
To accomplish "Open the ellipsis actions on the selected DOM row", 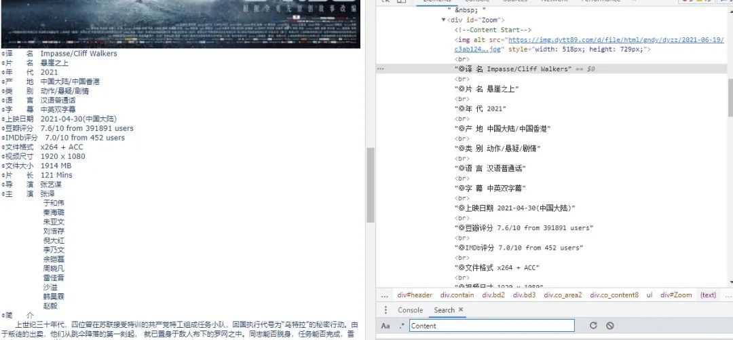I will (381, 69).
